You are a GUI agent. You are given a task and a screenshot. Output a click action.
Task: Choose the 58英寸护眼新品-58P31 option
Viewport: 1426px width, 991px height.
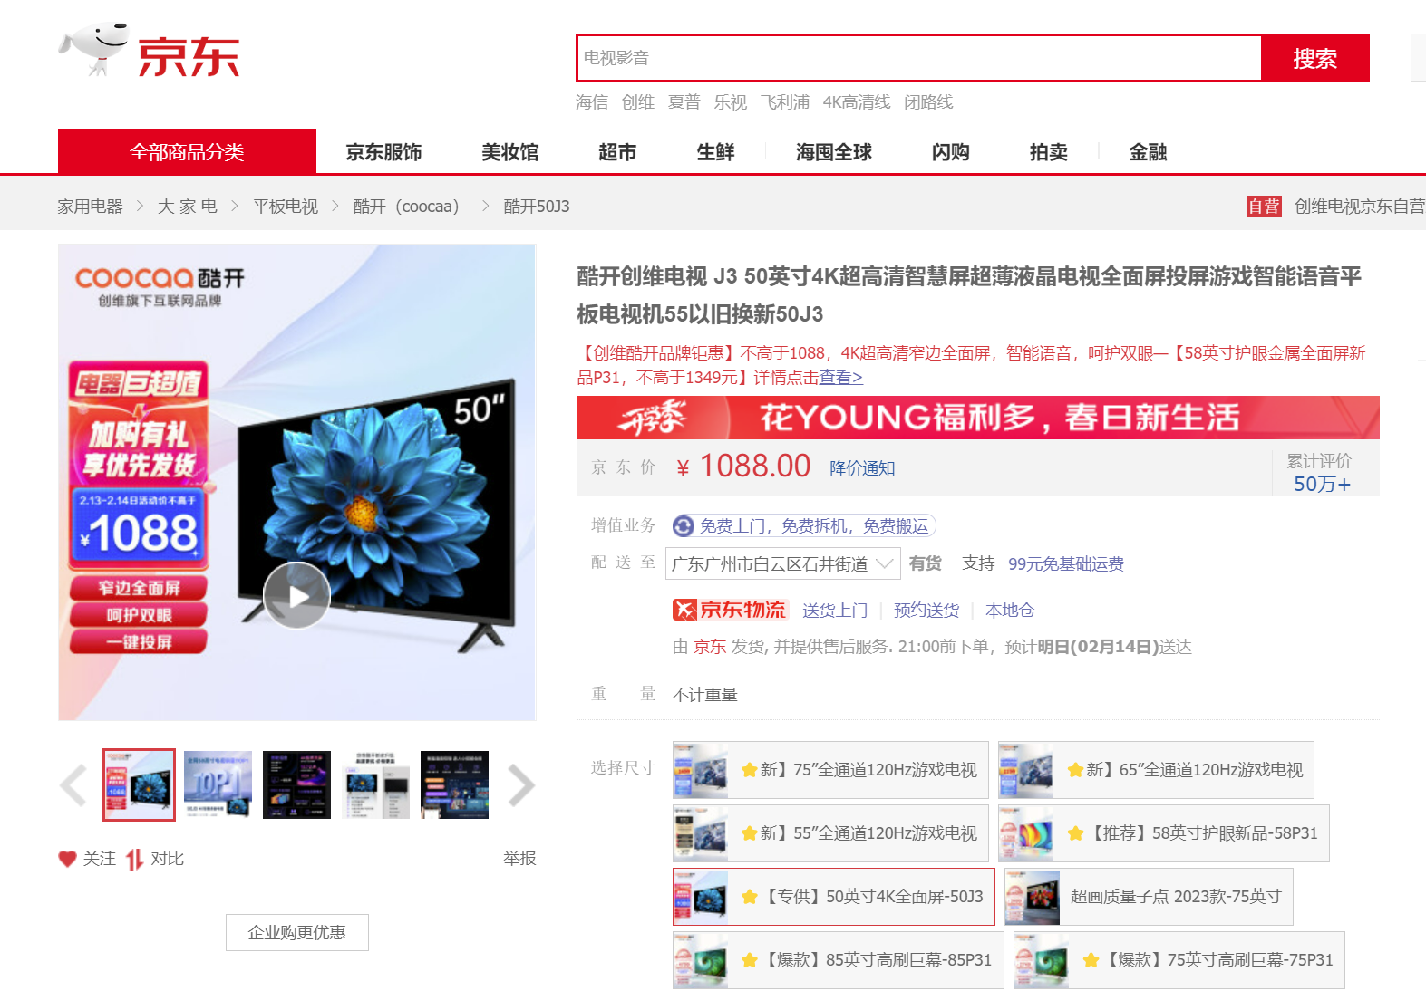coord(1164,833)
